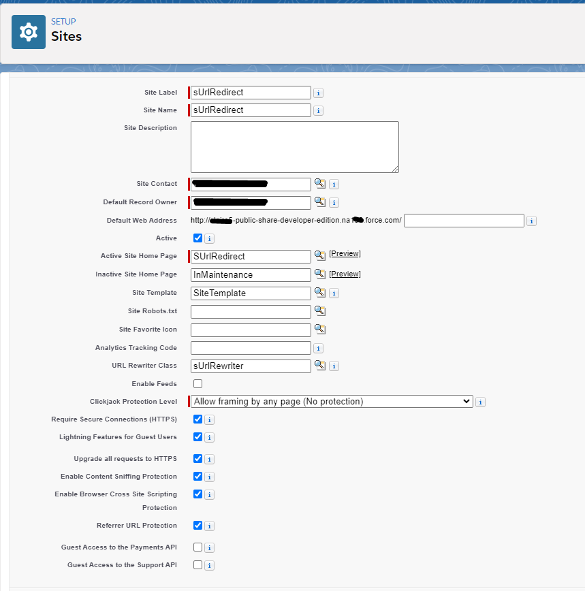585x591 pixels.
Task: Open the Site Favorite Icon lookup
Action: pos(319,330)
